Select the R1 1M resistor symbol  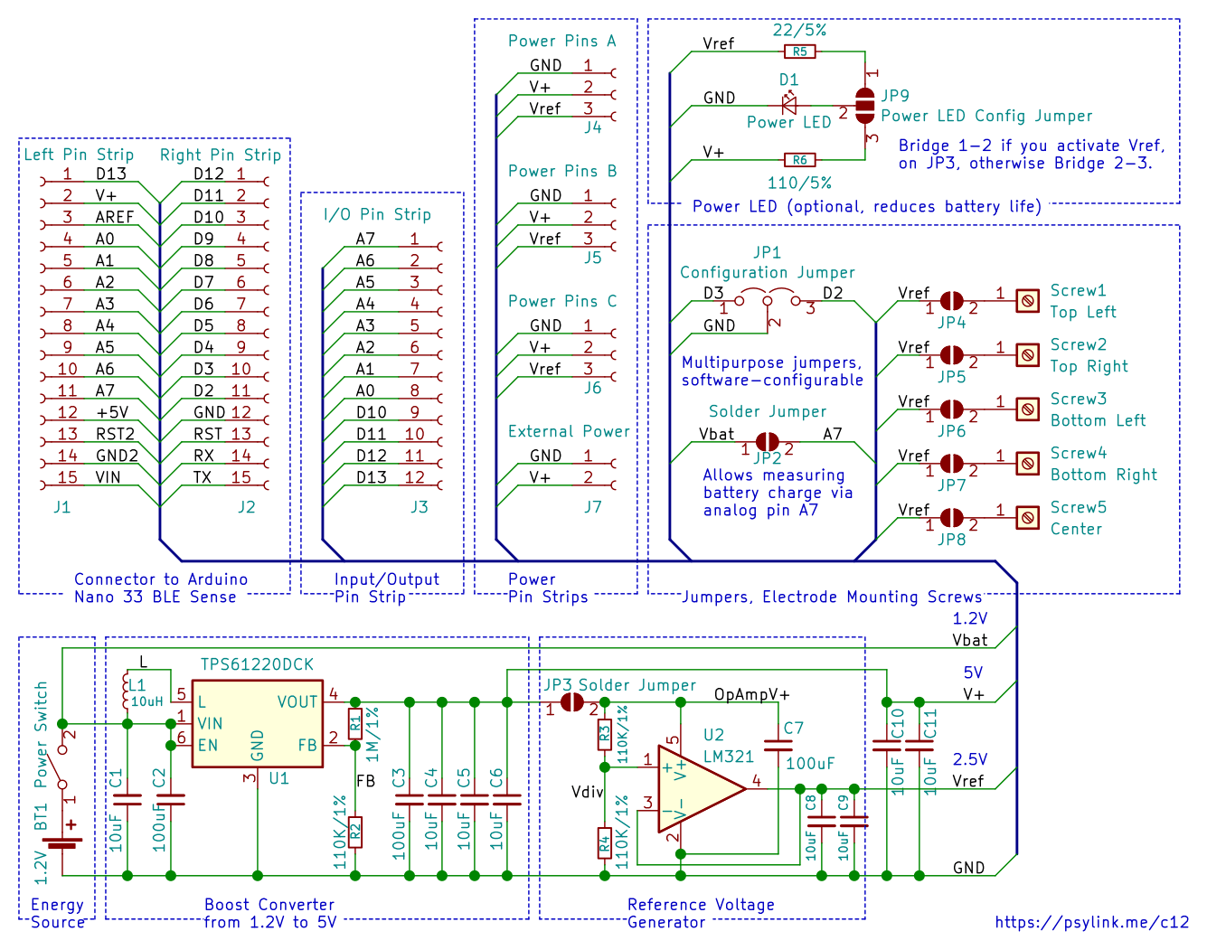[355, 724]
